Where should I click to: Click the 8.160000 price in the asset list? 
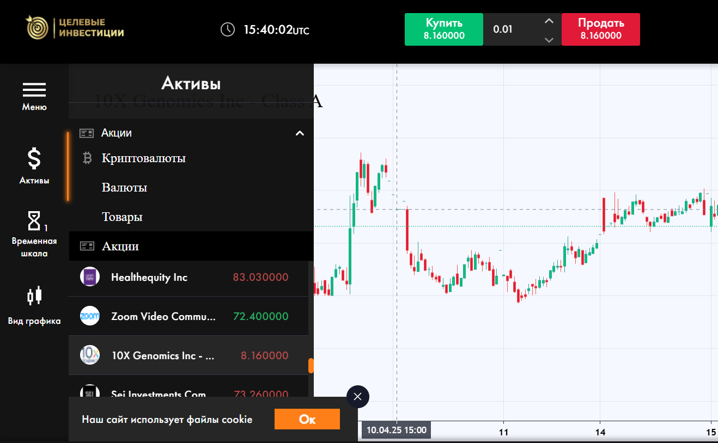click(x=265, y=355)
